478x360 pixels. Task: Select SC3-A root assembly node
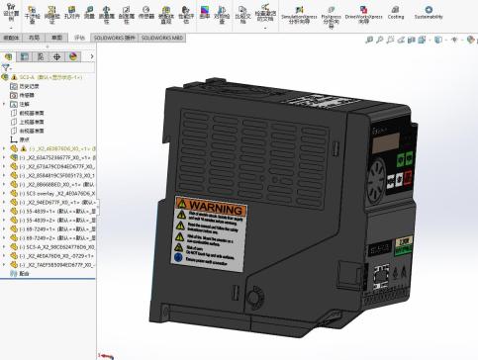click(x=50, y=77)
